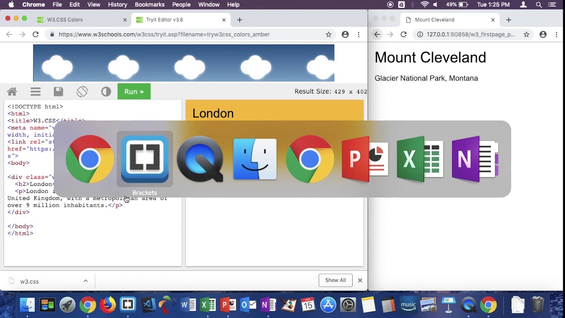The height and width of the screenshot is (318, 565).
Task: Select Excel in the app switcher
Action: 420,159
